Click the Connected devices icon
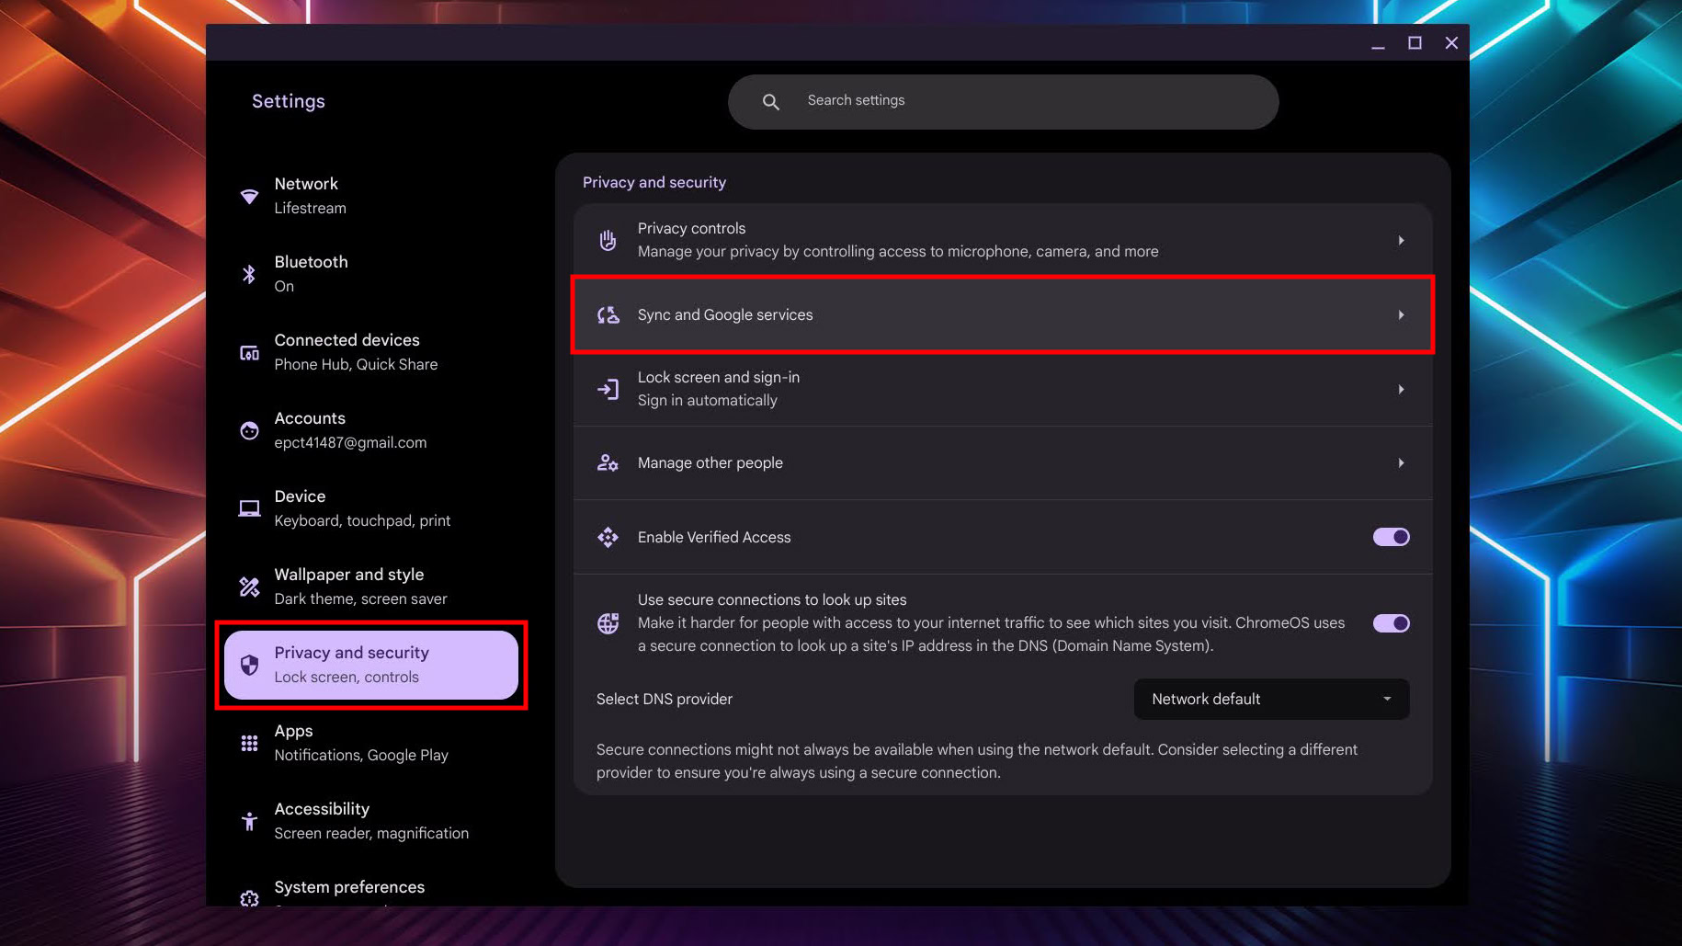 pos(249,353)
